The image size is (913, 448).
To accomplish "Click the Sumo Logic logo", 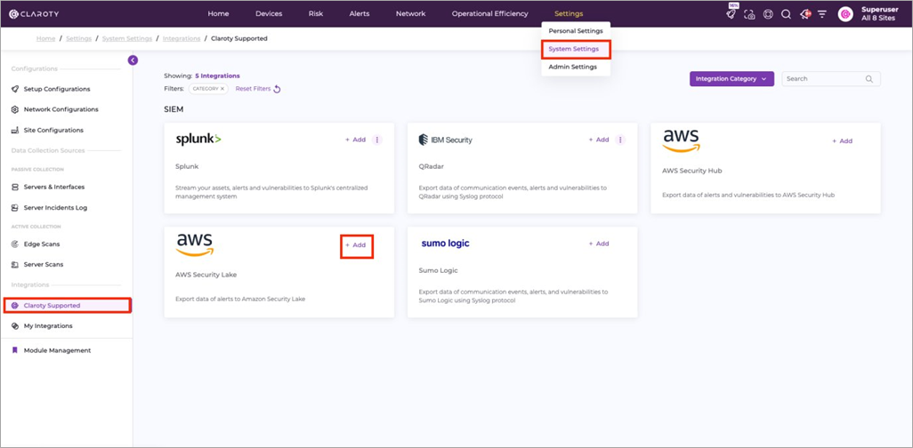I will point(446,244).
